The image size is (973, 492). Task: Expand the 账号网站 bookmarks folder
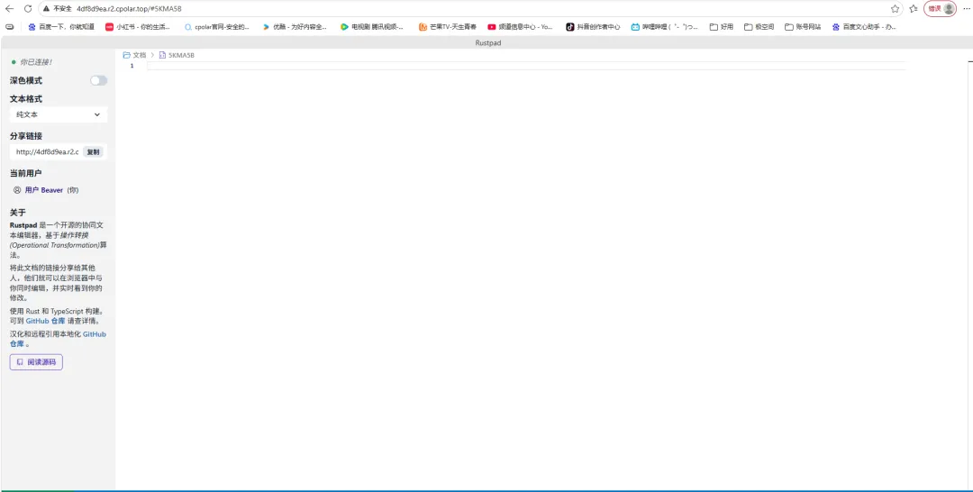point(803,27)
